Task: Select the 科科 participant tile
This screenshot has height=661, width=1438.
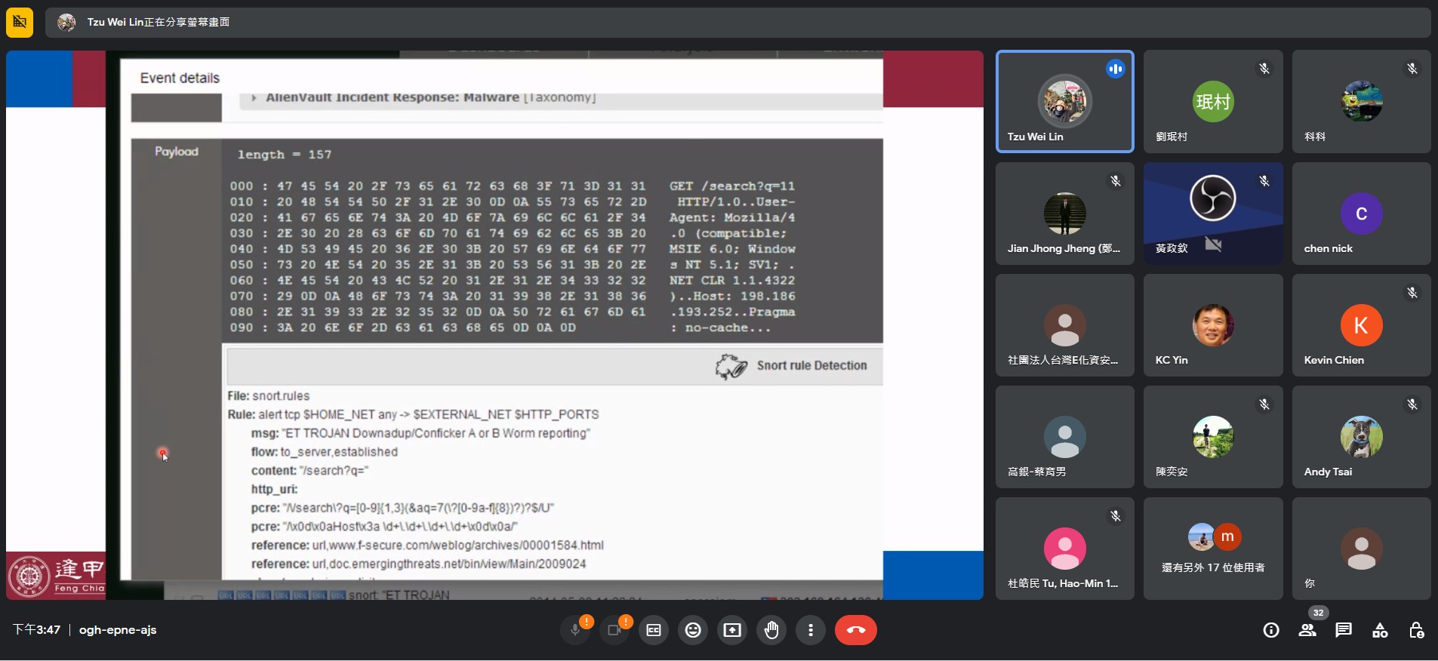Action: pos(1361,102)
